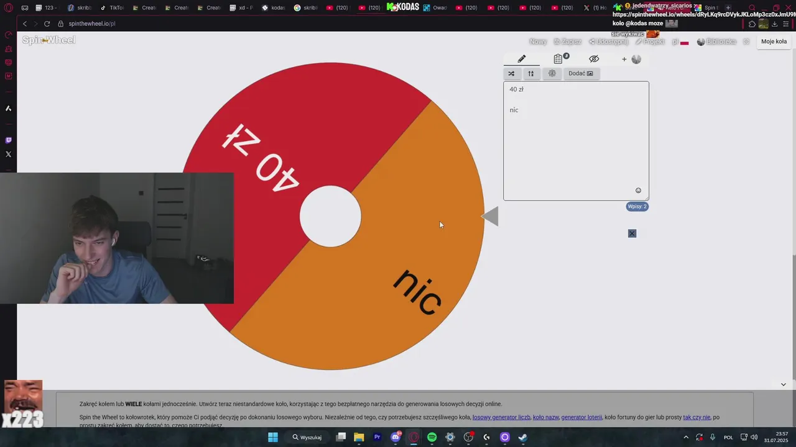This screenshot has height=447, width=796.
Task: Click the Wyszukaj taskbar search box
Action: [307, 437]
